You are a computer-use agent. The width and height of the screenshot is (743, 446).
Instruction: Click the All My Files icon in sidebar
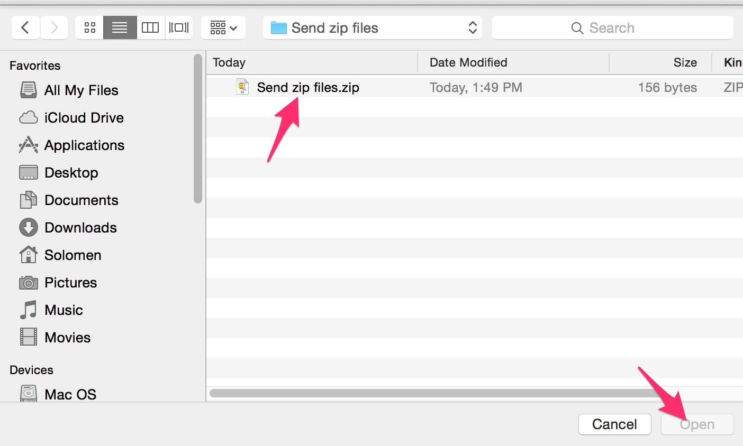[29, 90]
